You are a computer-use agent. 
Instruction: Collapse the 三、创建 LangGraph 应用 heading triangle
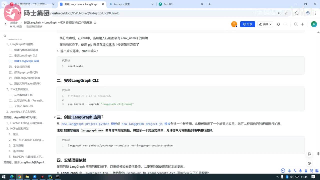coord(55,117)
